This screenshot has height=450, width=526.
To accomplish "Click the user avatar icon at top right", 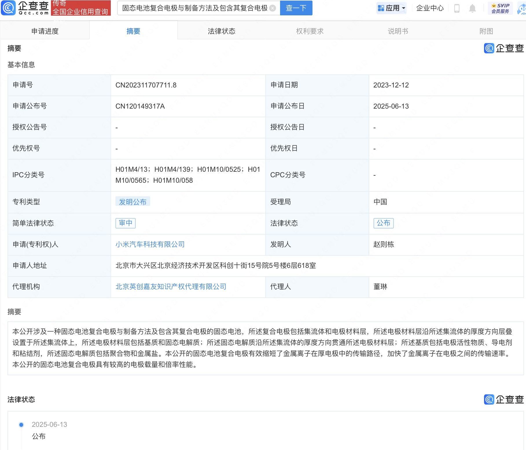I will coord(522,8).
